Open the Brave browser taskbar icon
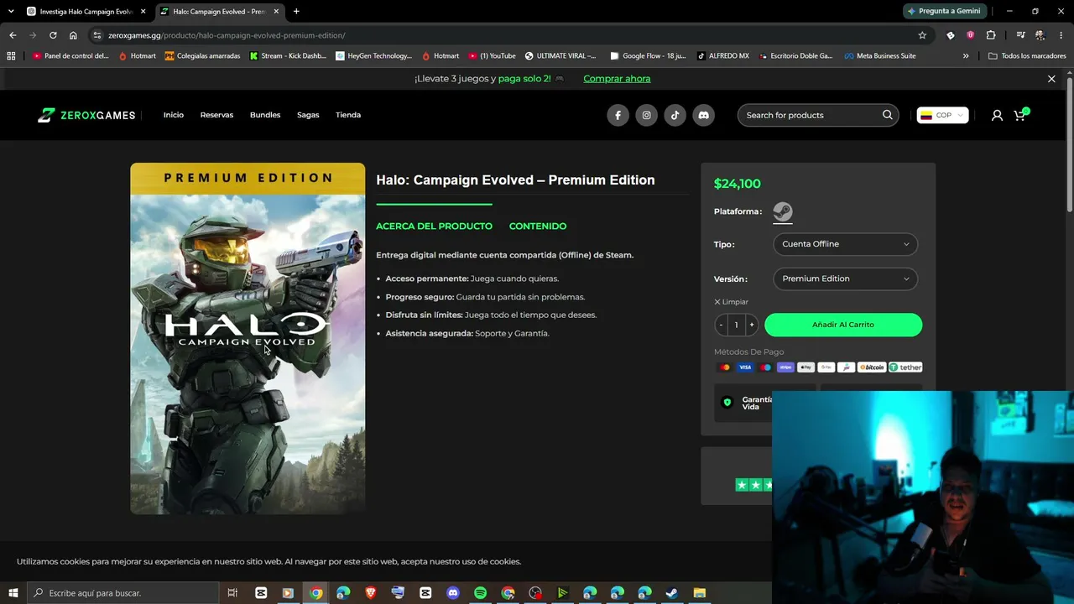The image size is (1074, 604). 370,593
